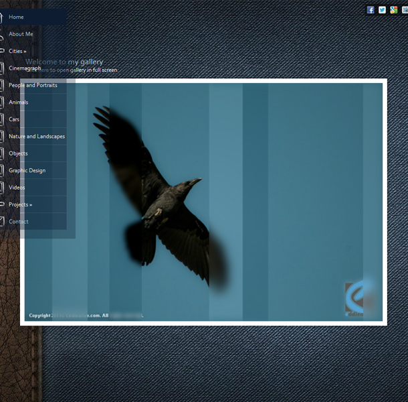The height and width of the screenshot is (402, 408).
Task: Click the flying crow gallery photo
Action: [203, 202]
